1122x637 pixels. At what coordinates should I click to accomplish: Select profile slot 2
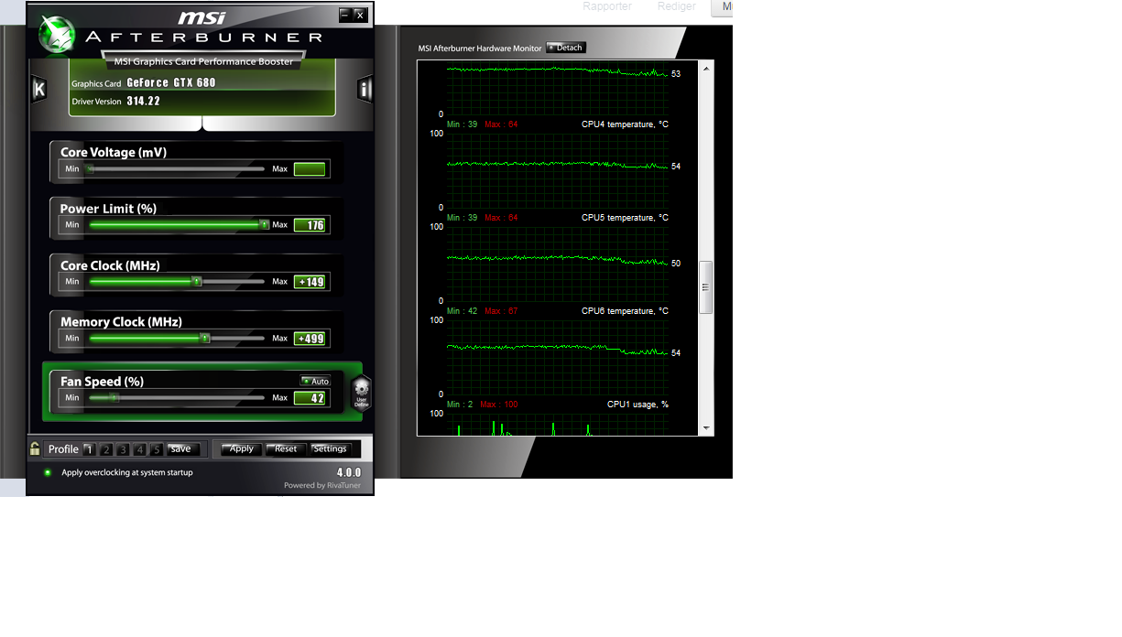click(x=106, y=449)
